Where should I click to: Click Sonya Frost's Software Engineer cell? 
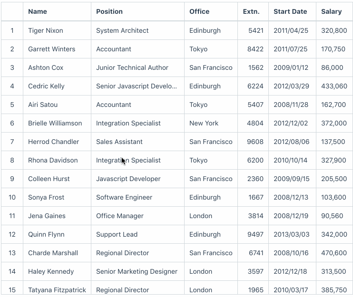click(x=124, y=197)
